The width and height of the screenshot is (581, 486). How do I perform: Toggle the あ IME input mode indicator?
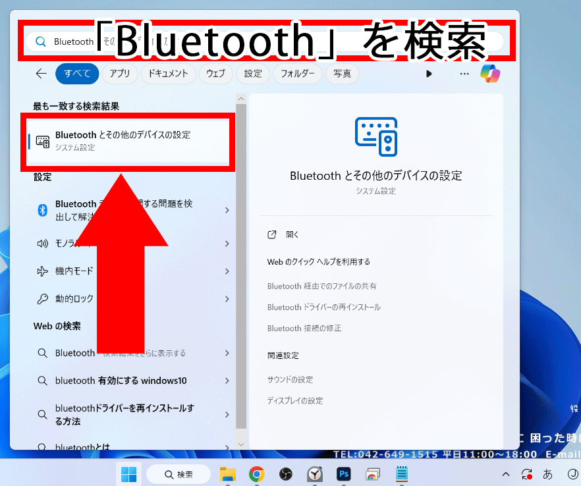(547, 474)
